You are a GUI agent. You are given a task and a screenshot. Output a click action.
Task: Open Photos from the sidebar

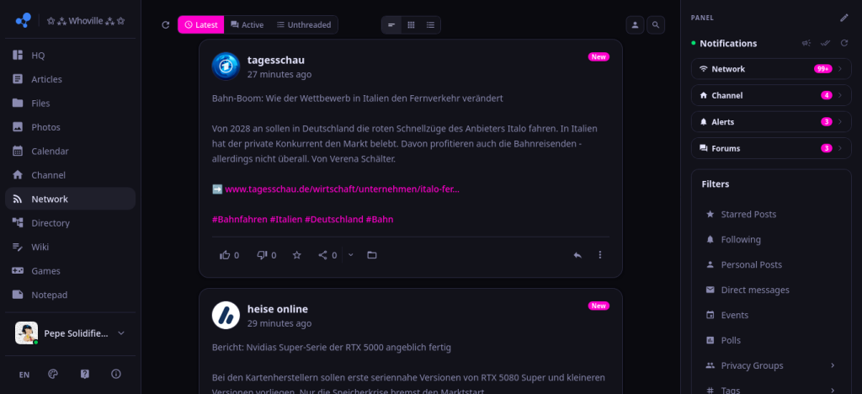(x=71, y=127)
